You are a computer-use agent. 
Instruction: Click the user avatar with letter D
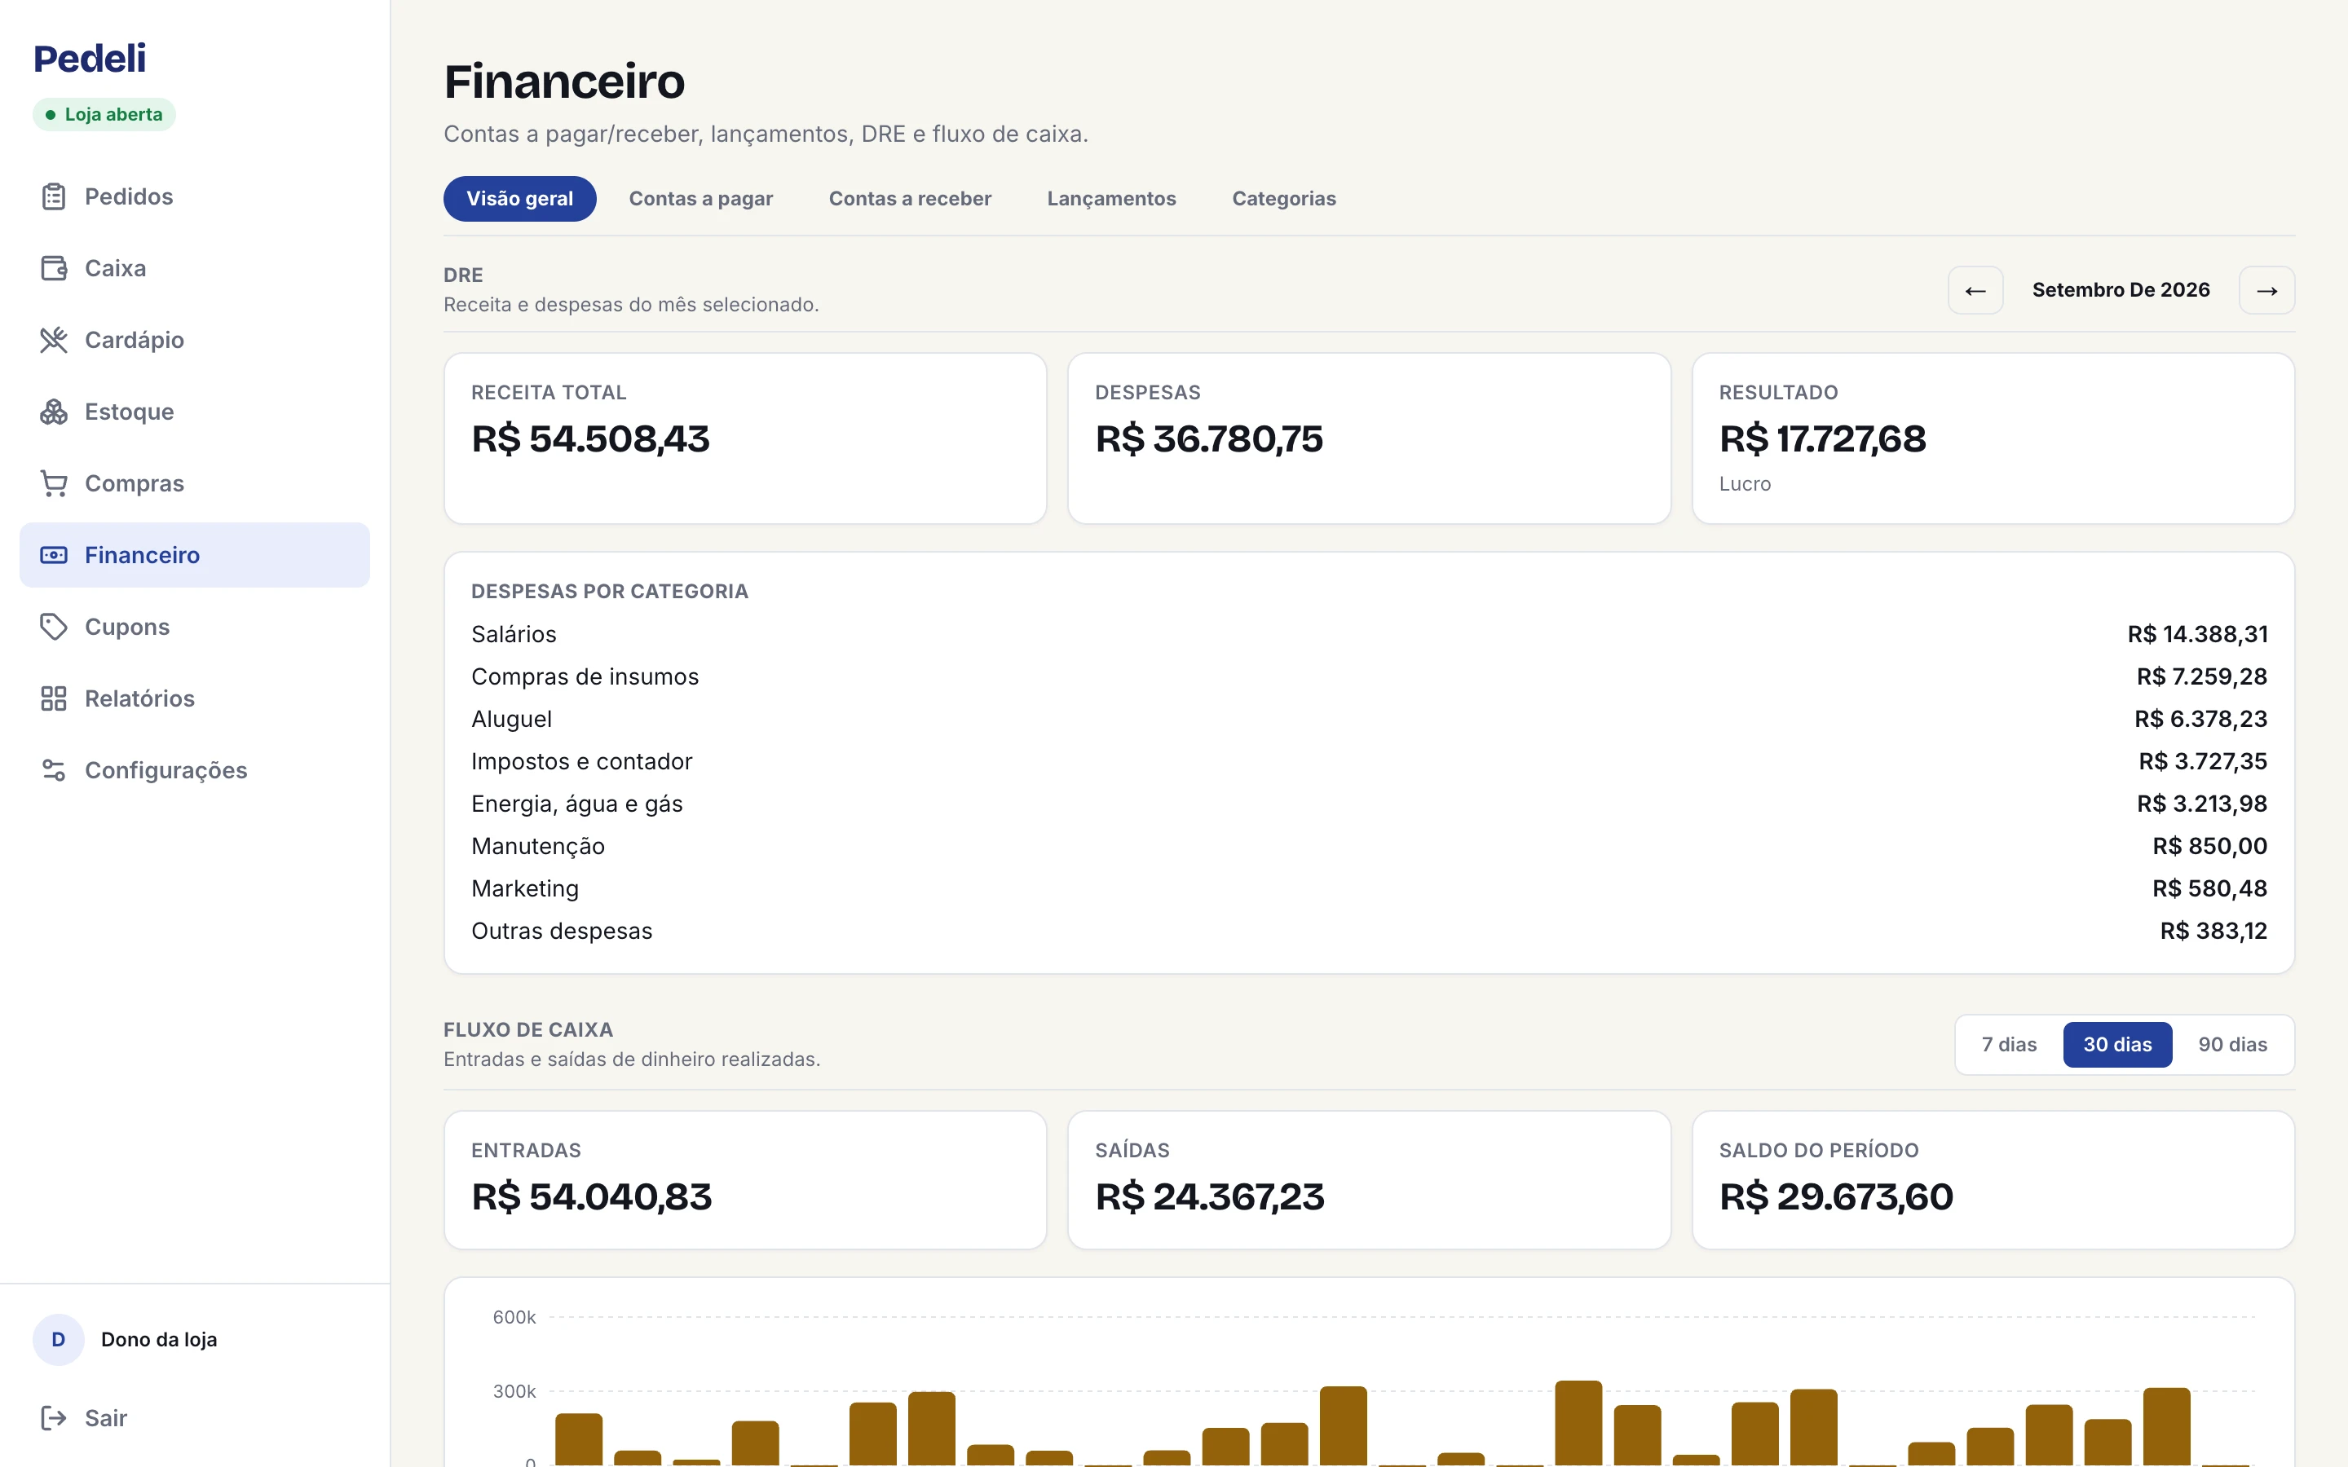(58, 1340)
